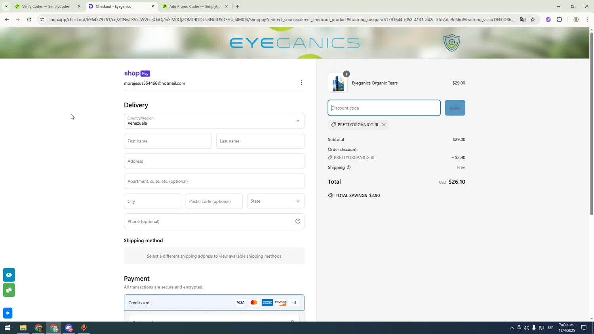Screen dimensions: 594x334
Task: Click the page vertical scrollbar
Action: (592, 123)
